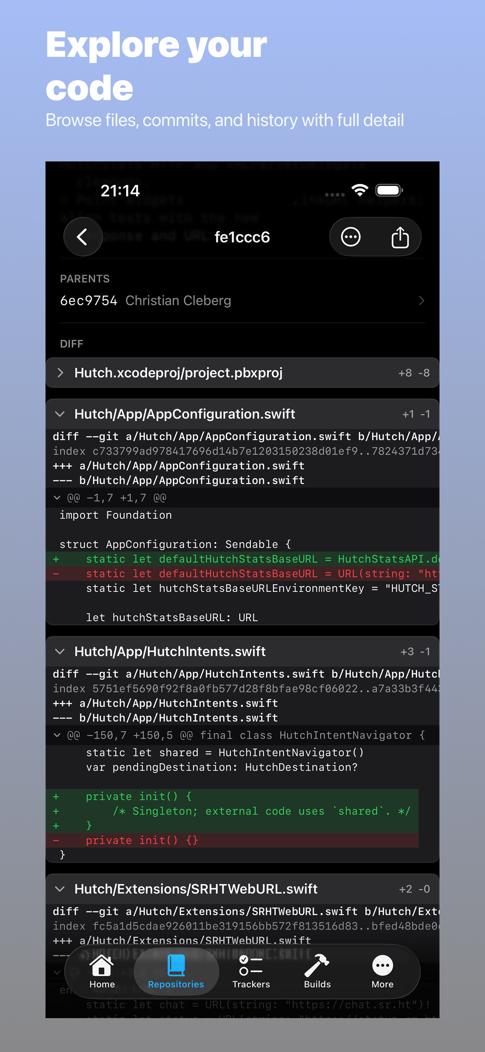This screenshot has width=485, height=1052.
Task: Tap the chevron on the parent commit row
Action: 422,301
